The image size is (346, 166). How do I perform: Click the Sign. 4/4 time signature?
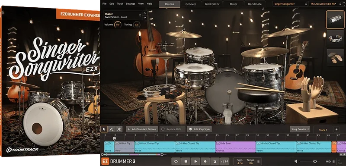240,161
